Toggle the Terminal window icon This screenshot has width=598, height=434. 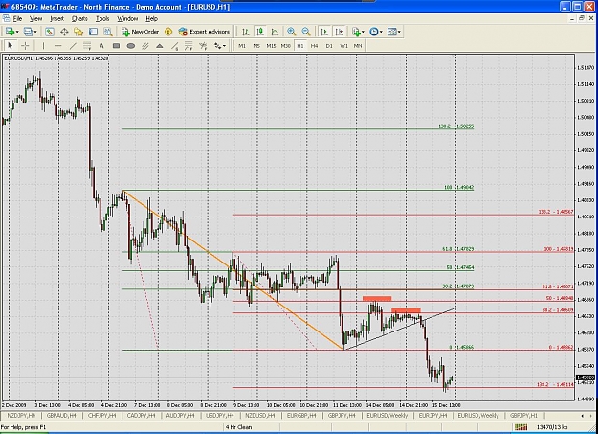93,32
